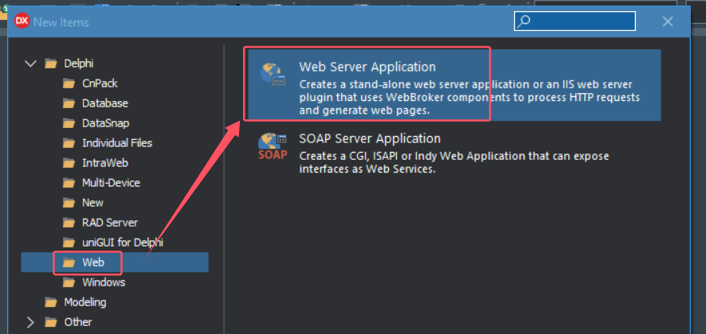The height and width of the screenshot is (334, 706).
Task: Click the SOAP Server Application icon
Action: (273, 146)
